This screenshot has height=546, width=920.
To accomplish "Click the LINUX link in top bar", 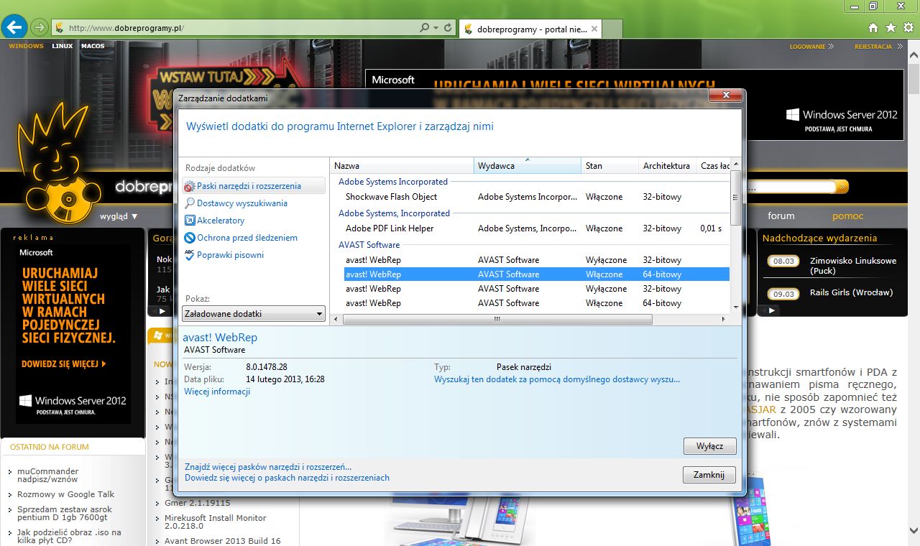I will coord(63,46).
